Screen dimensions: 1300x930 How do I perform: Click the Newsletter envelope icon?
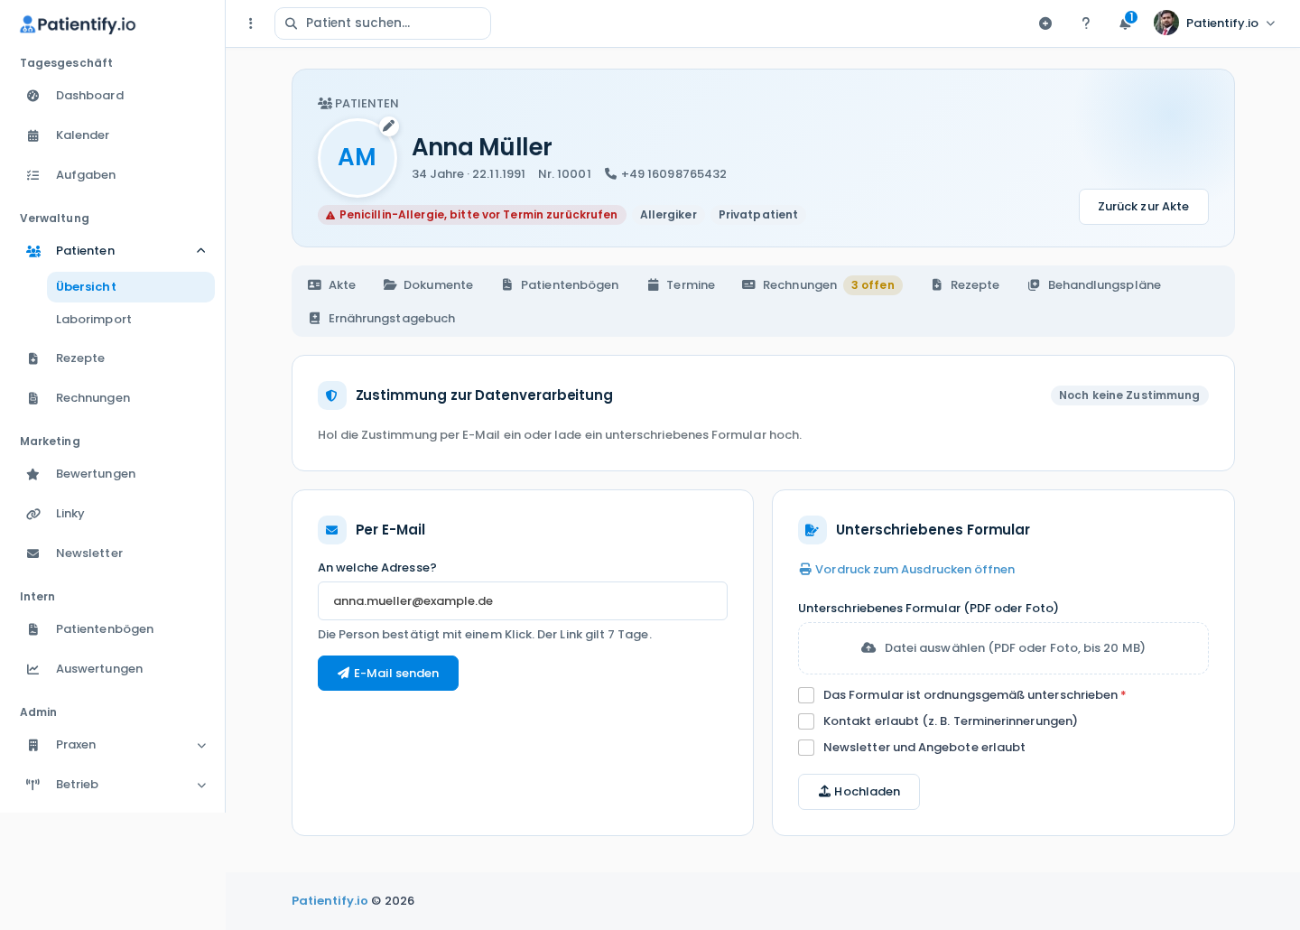click(33, 553)
